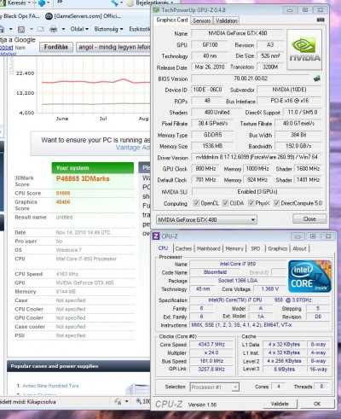Click the Fordítás translate button
341x419 pixels.
coord(56,47)
